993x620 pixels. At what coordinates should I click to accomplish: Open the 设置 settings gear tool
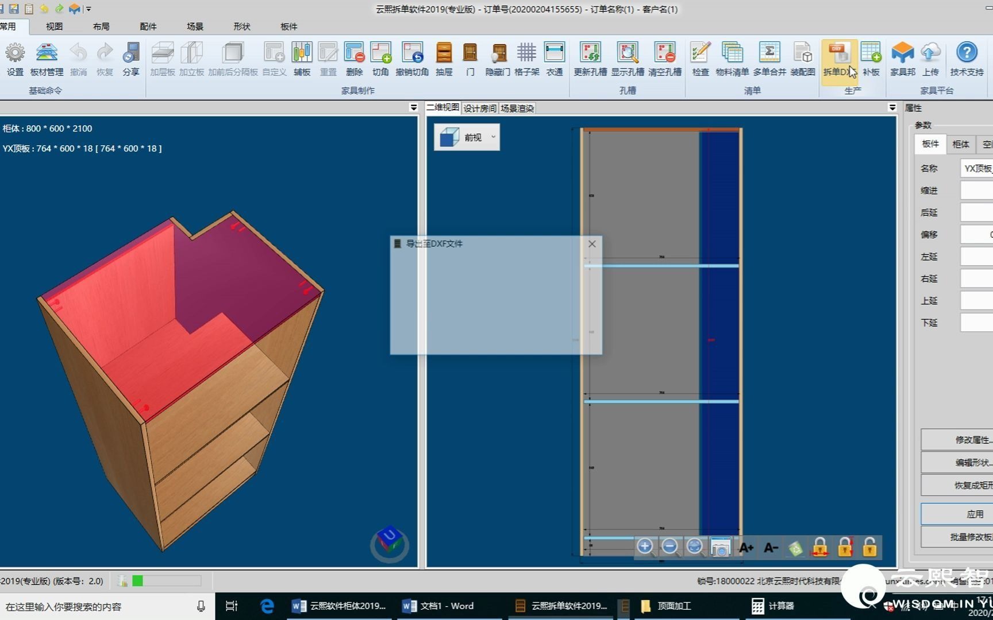15,59
